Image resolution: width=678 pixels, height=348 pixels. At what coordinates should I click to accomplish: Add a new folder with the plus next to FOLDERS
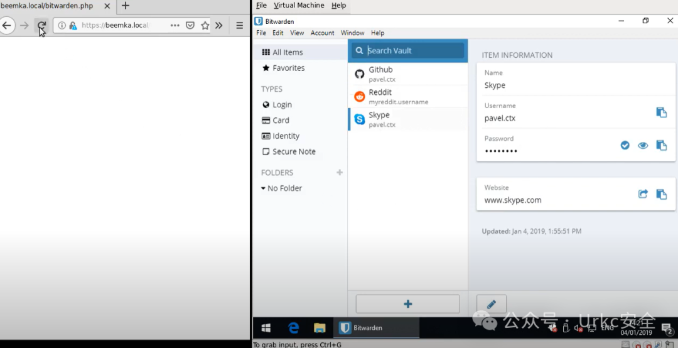click(340, 173)
